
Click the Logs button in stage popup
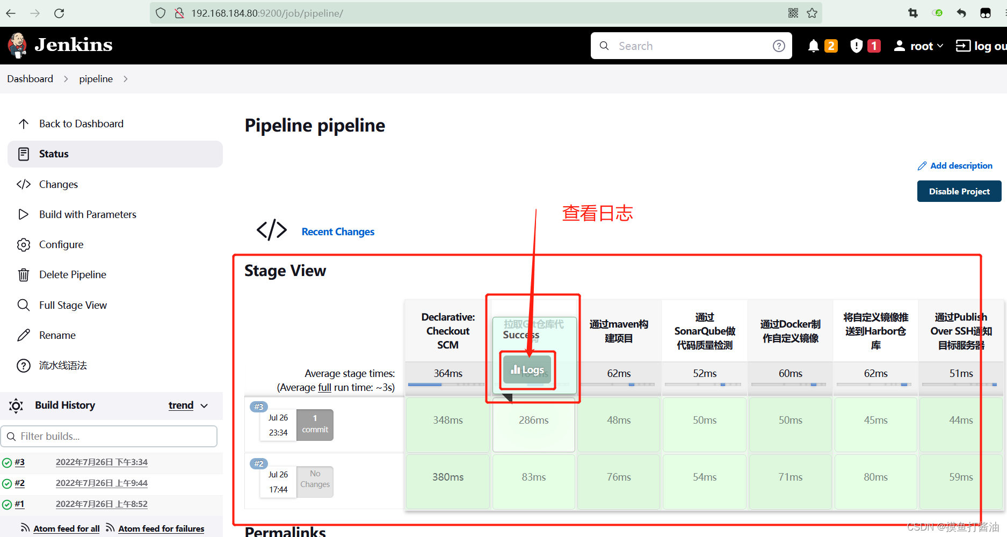click(527, 370)
